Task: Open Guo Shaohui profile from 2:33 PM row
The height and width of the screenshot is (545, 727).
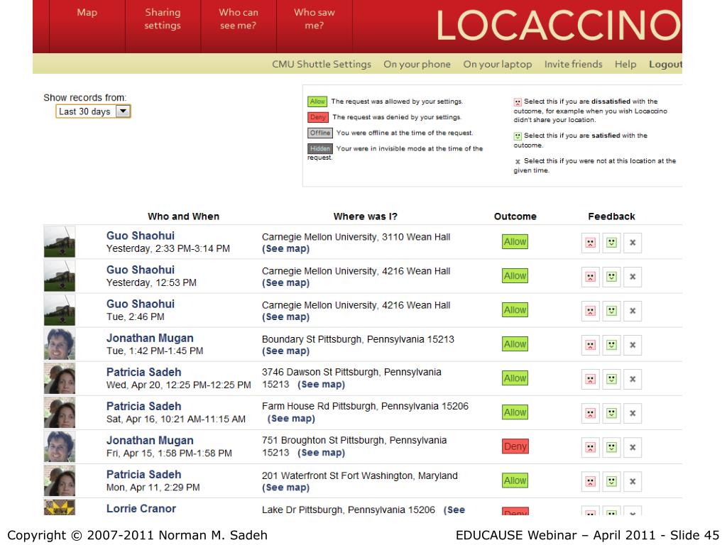Action: click(141, 236)
